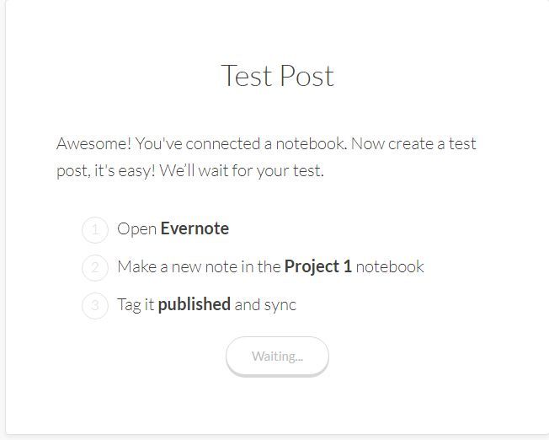Click the word Awesome! in the intro
549x440 pixels.
click(93, 143)
